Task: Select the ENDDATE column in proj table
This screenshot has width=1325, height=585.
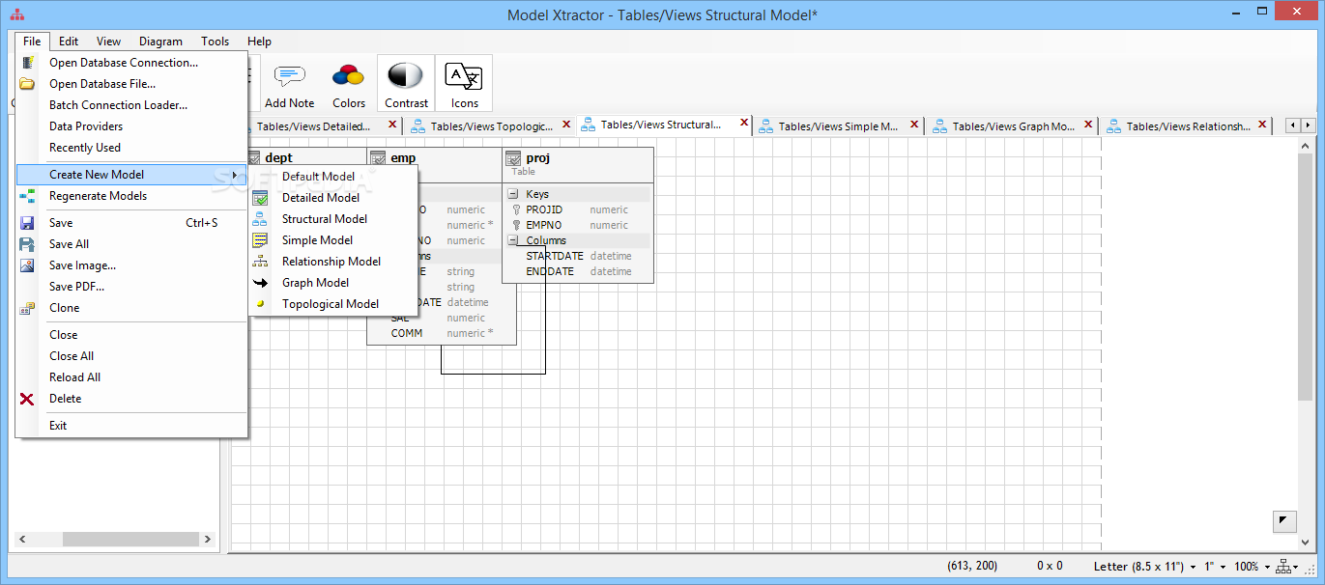Action: pos(550,271)
